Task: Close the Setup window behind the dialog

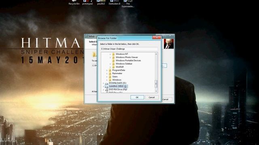Action: 170,35
